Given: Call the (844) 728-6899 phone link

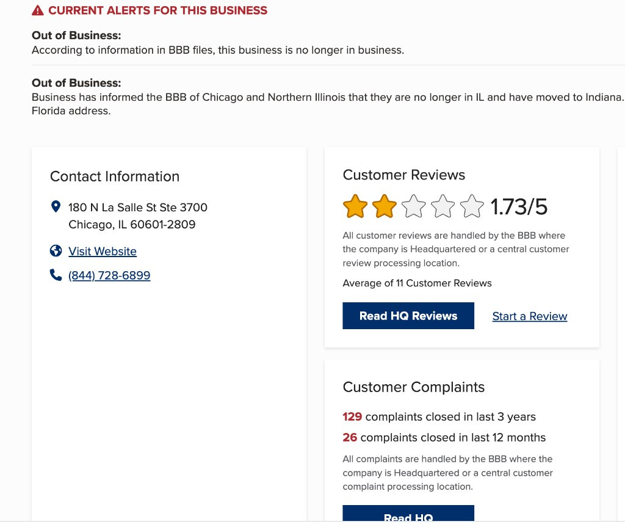Looking at the screenshot, I should tap(109, 275).
